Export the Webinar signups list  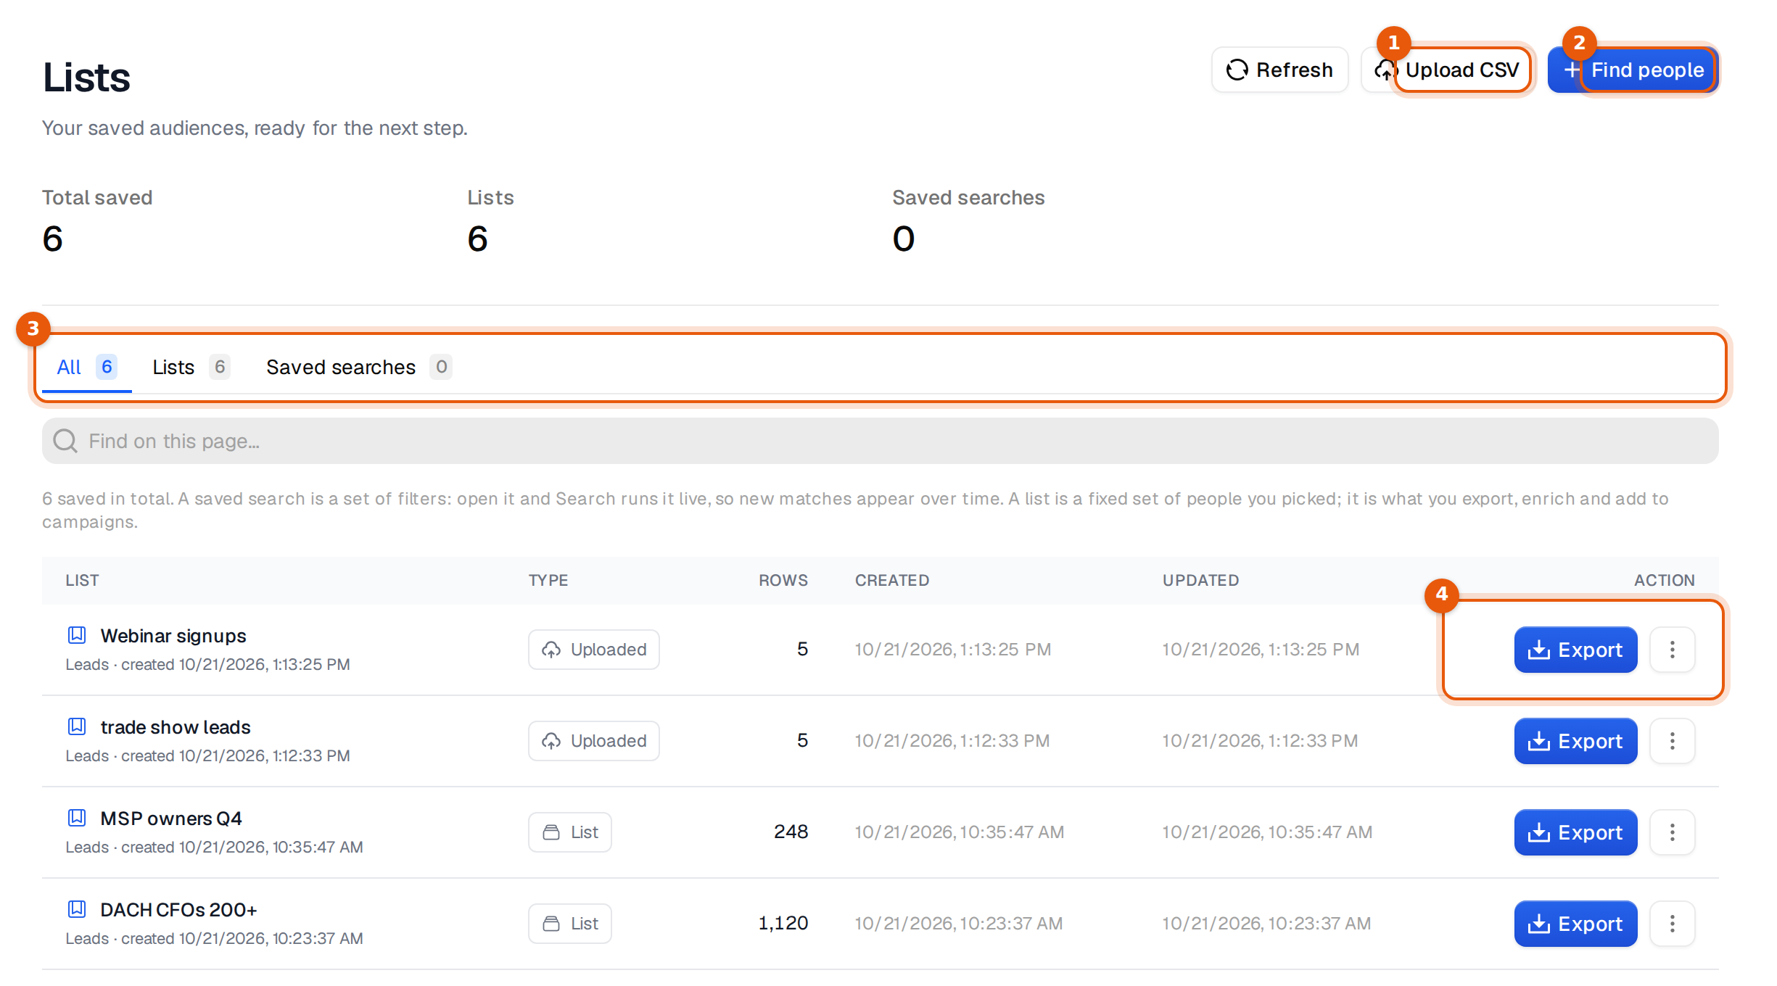1575,650
